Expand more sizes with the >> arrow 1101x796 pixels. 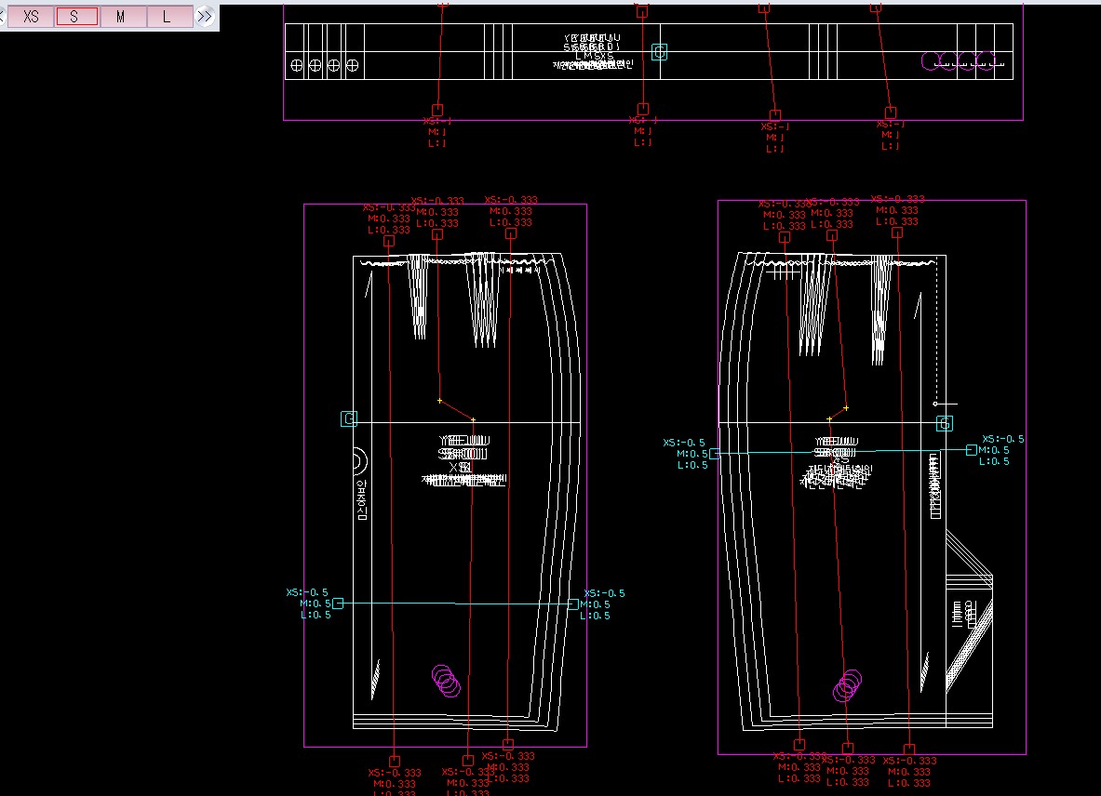(205, 17)
